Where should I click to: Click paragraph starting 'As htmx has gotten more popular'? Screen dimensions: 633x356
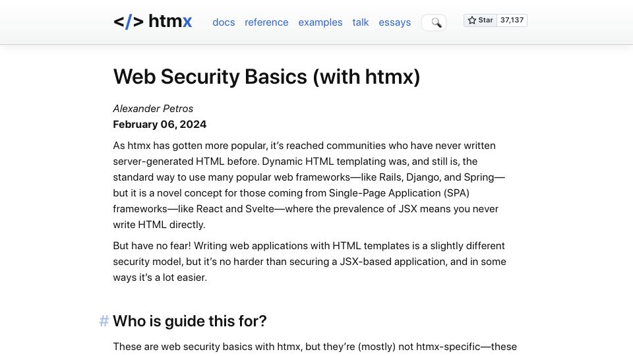click(309, 185)
